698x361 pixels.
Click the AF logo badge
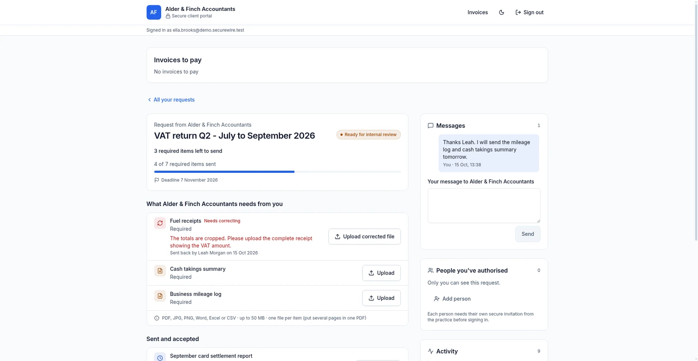[154, 12]
